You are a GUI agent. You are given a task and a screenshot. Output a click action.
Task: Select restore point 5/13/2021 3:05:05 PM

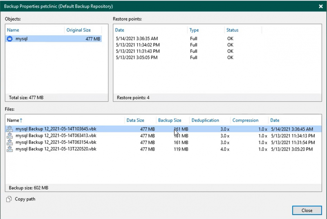point(137,57)
